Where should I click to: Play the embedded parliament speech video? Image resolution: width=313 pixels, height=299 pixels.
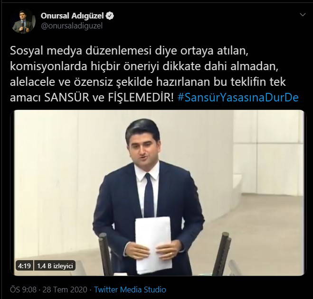(159, 193)
